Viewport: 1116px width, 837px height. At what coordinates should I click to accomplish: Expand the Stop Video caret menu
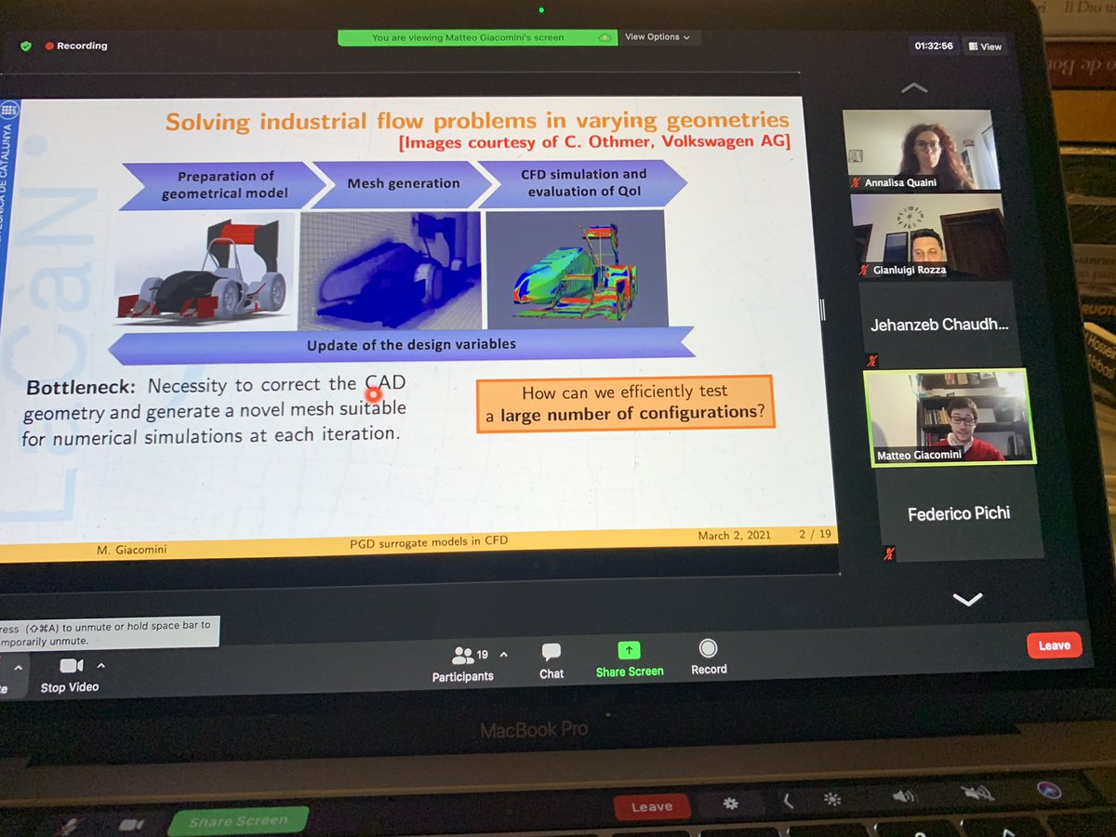(100, 665)
